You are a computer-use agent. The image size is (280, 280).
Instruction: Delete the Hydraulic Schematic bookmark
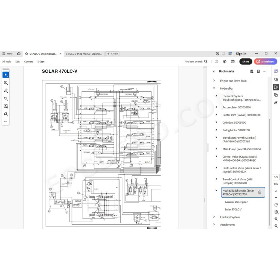tap(260, 192)
